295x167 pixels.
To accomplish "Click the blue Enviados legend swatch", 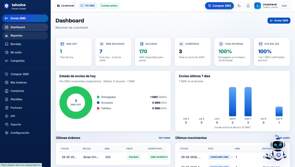I will pyautogui.click(x=98, y=103).
